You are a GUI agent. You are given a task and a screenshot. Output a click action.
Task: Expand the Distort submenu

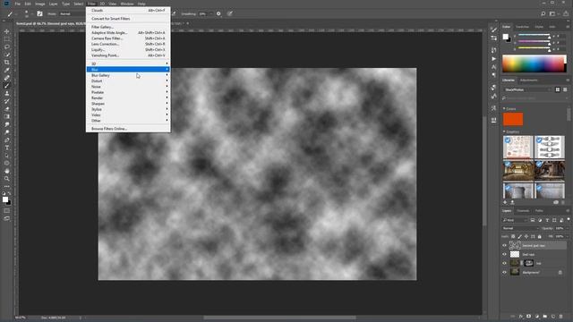pyautogui.click(x=128, y=81)
